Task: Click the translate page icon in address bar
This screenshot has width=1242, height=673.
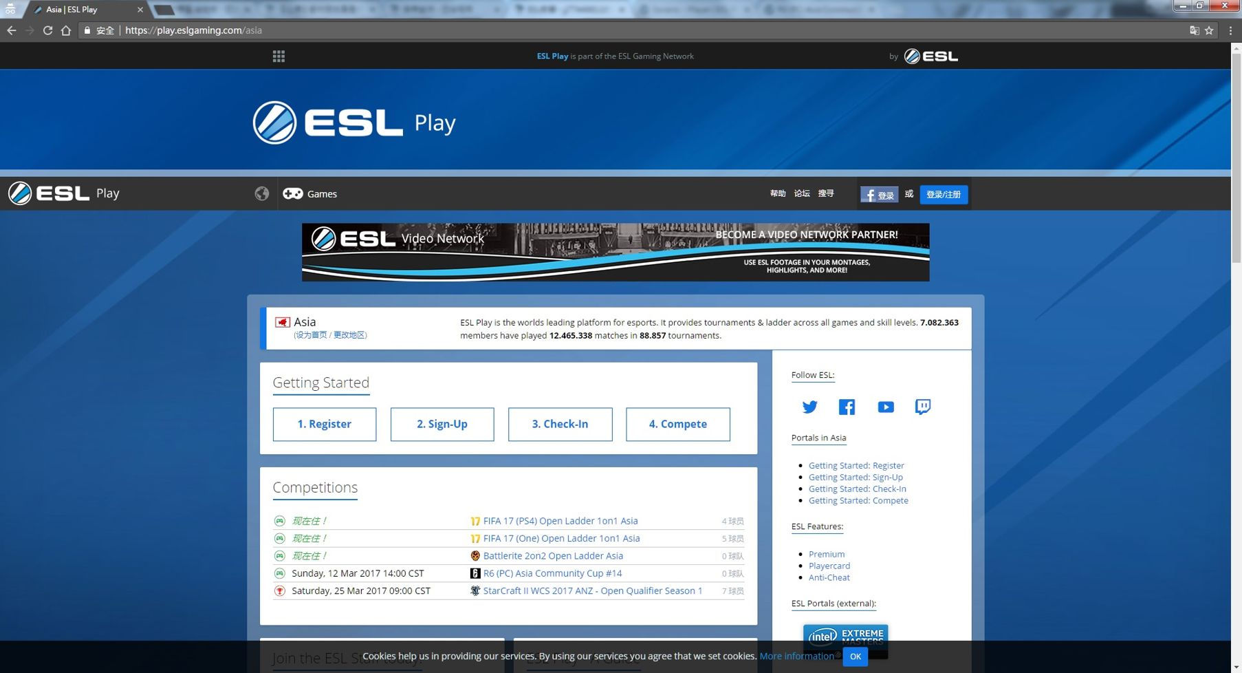Action: click(x=1194, y=30)
